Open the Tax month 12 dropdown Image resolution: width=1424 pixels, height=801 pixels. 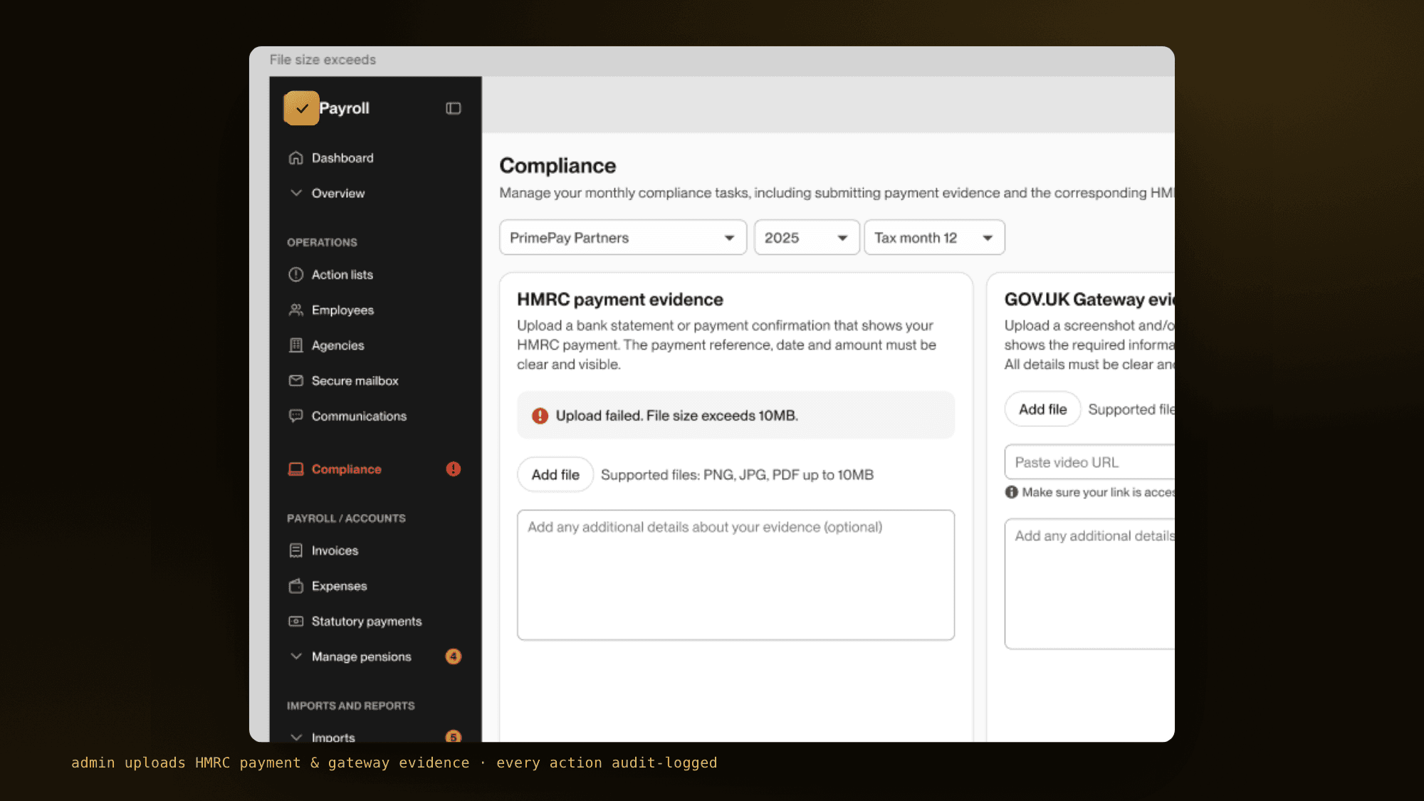click(934, 238)
